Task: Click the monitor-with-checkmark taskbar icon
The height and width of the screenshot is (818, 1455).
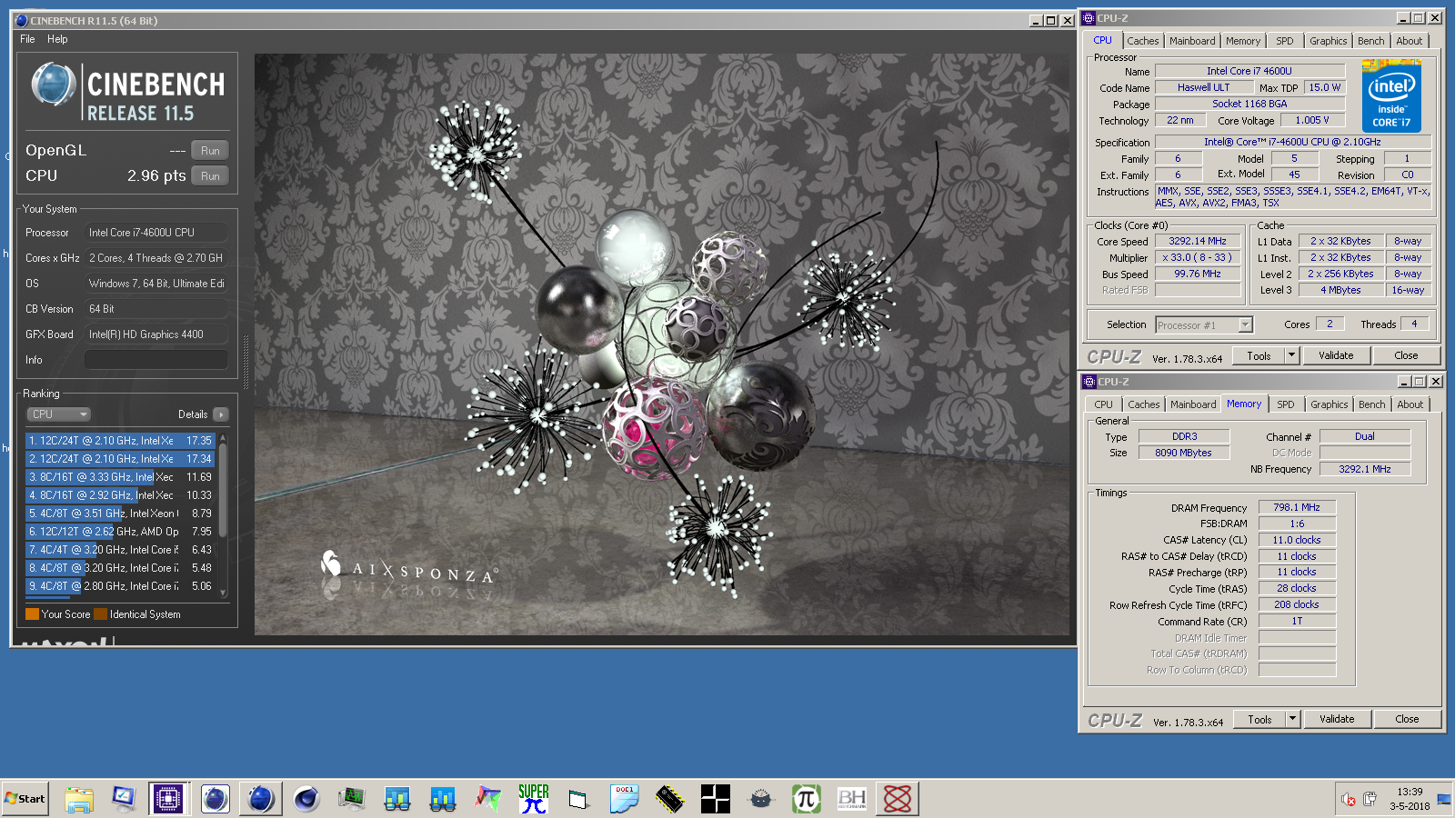Action: coord(125,799)
